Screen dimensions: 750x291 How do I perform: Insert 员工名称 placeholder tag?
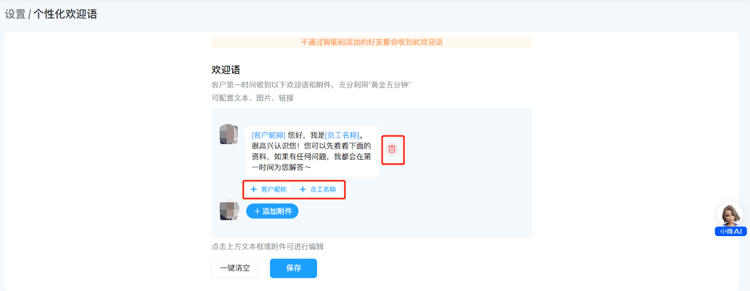click(x=318, y=190)
